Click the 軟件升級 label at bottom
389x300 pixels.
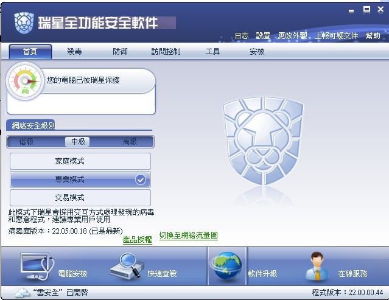[x=262, y=273]
